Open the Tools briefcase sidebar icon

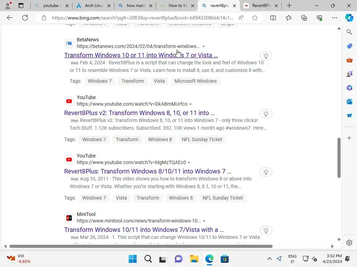point(349,60)
